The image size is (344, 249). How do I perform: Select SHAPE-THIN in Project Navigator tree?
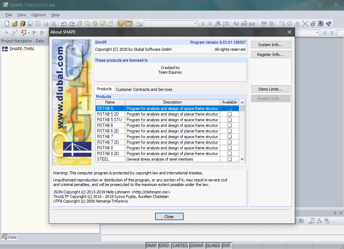[x=21, y=49]
